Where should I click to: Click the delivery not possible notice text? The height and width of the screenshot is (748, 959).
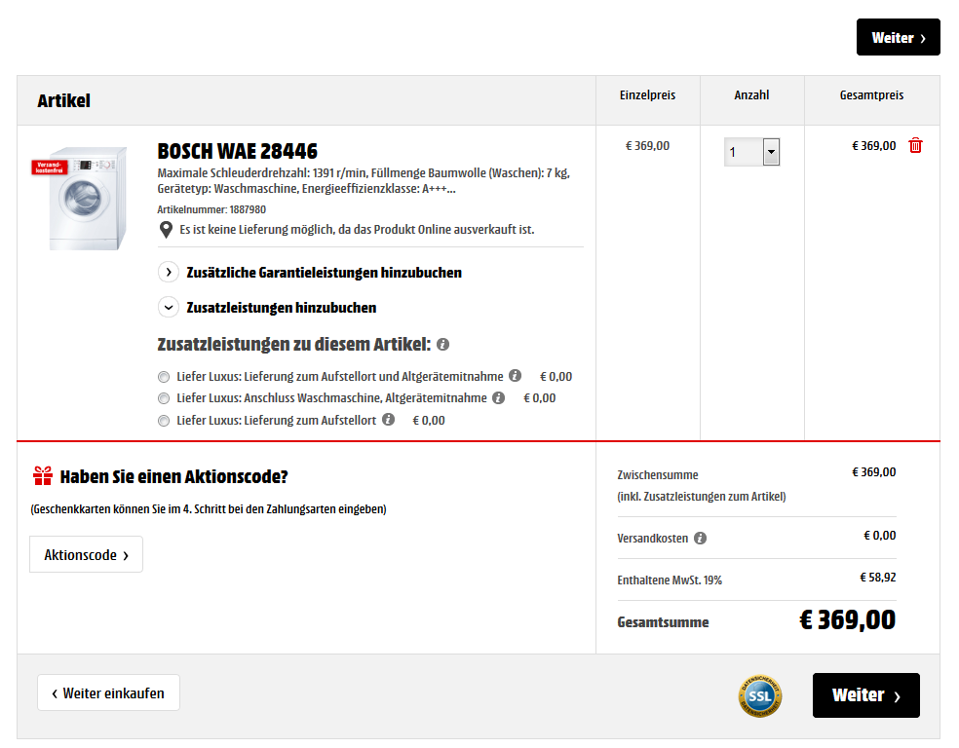tap(357, 230)
